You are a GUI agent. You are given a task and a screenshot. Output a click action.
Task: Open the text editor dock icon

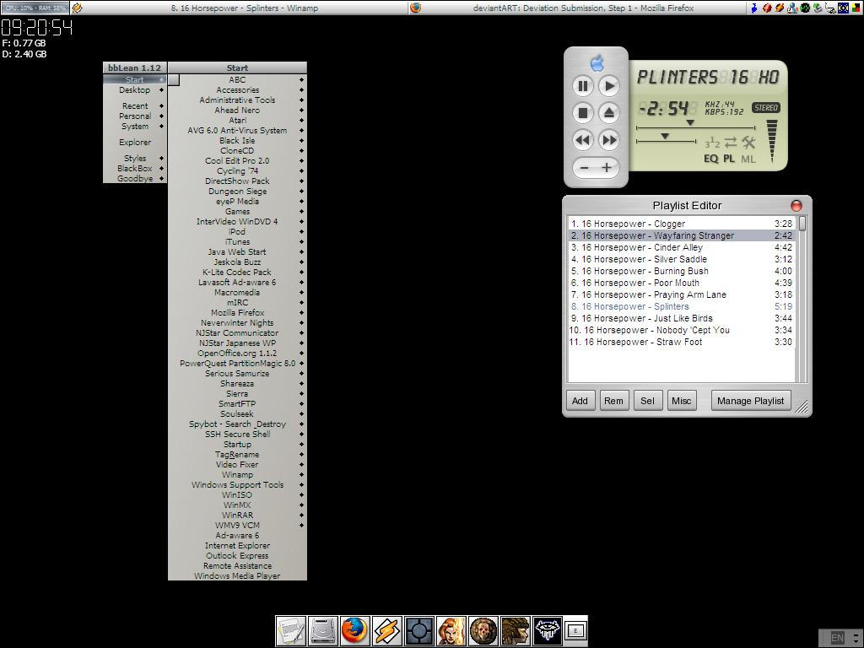(291, 631)
